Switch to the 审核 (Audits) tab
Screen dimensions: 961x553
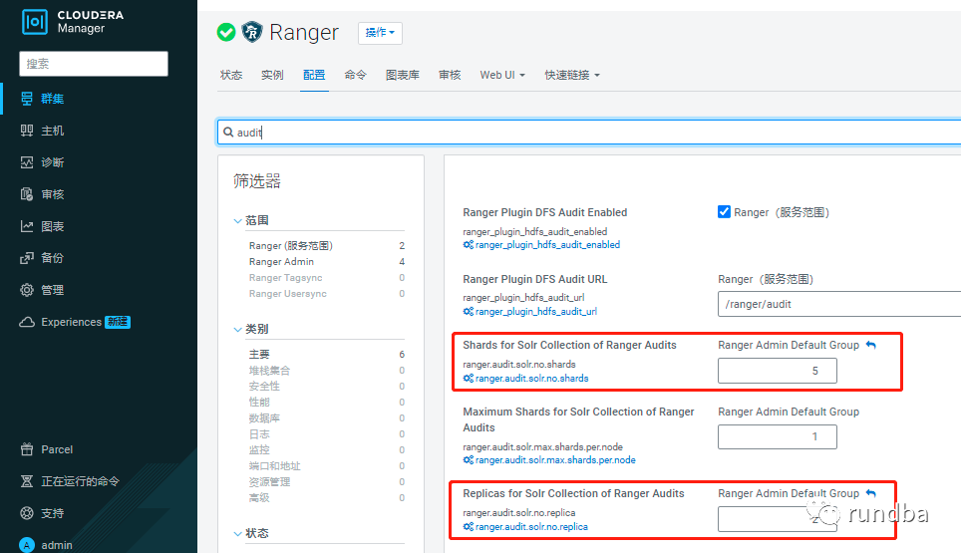pos(450,75)
